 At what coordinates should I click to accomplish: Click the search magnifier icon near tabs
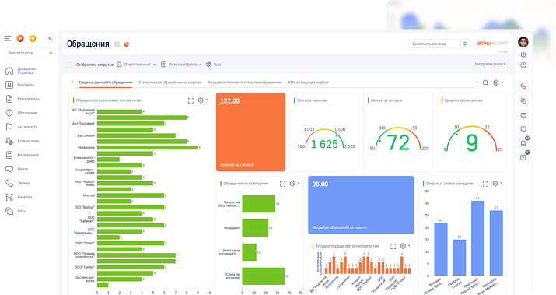point(485,83)
